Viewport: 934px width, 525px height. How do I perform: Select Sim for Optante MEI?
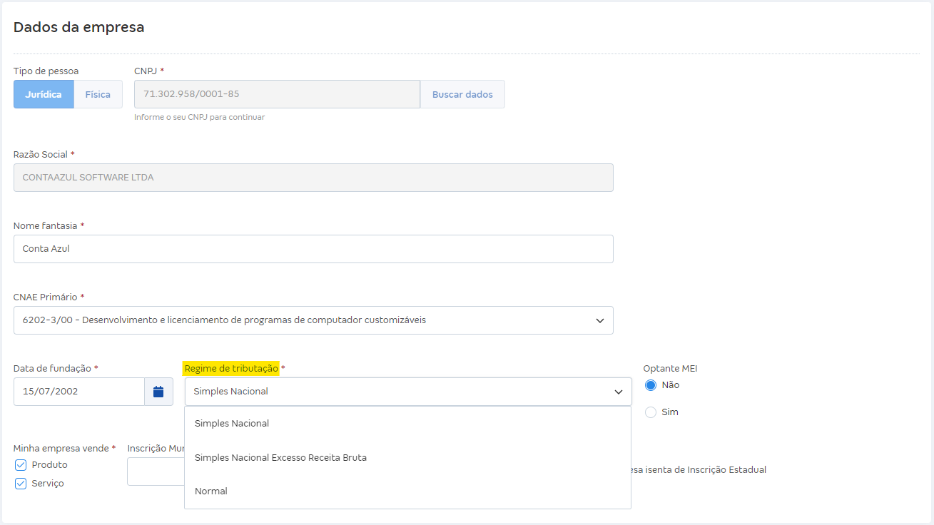651,412
